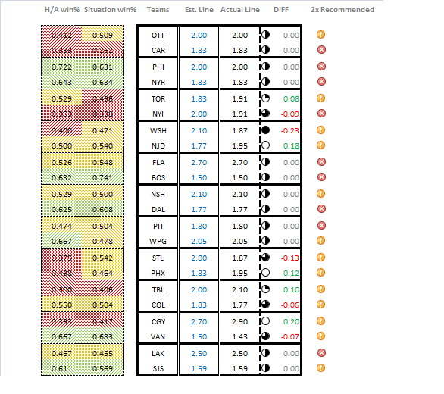The width and height of the screenshot is (444, 394).
Task: Click the empty circle icon for CGY
Action: pyautogui.click(x=265, y=321)
